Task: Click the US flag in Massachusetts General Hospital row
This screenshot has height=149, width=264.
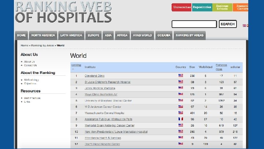Action: tap(181, 113)
